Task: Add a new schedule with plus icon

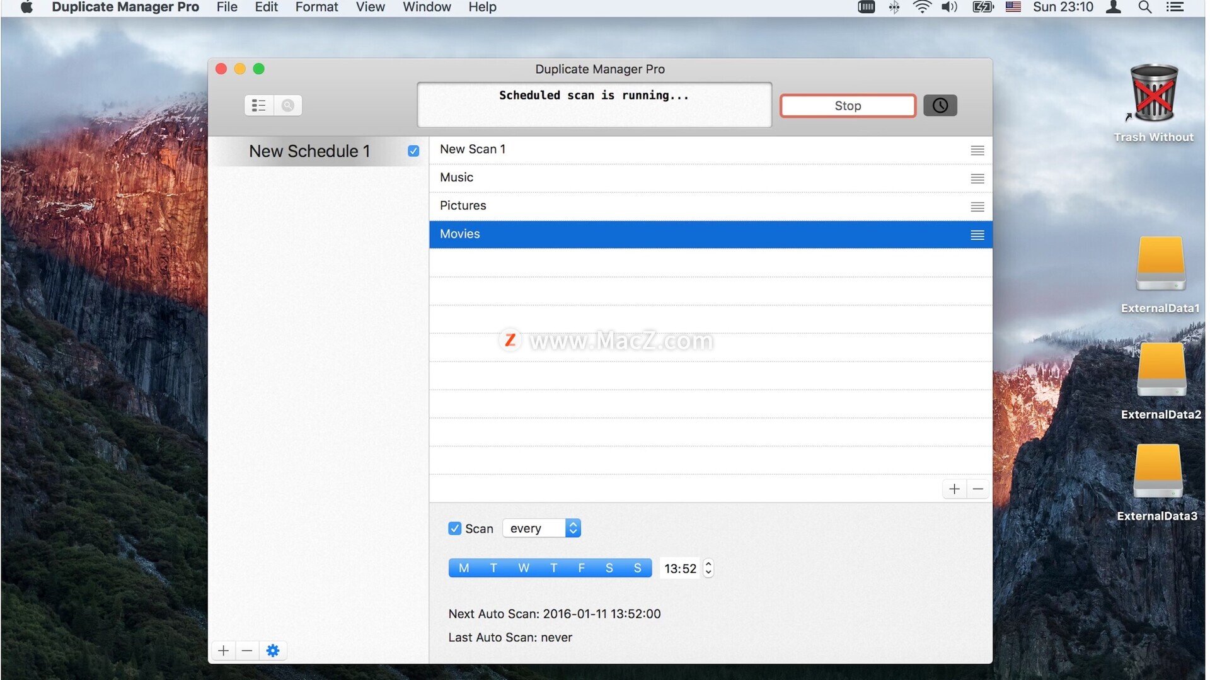Action: pos(223,650)
